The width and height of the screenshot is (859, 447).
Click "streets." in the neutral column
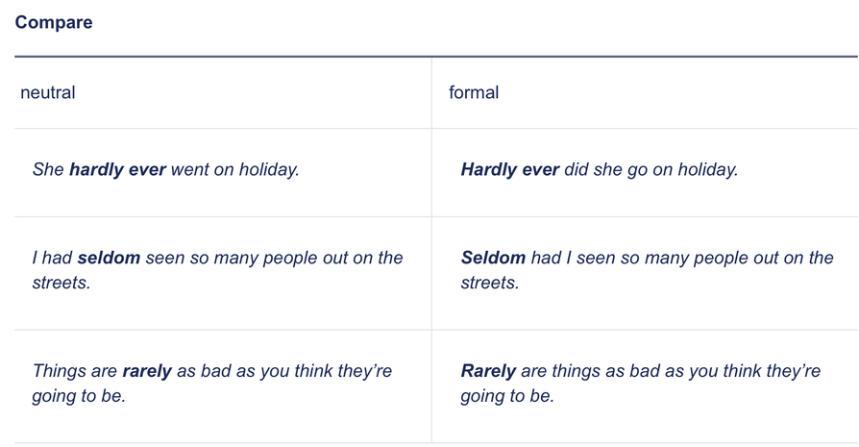coord(61,284)
